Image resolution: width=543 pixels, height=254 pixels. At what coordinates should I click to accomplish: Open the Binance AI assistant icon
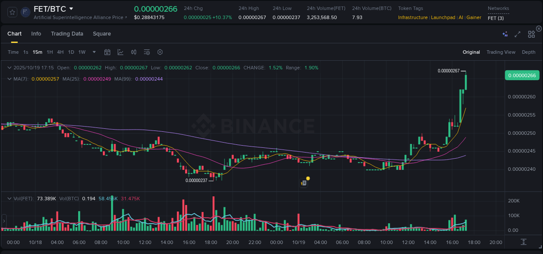[504, 33]
